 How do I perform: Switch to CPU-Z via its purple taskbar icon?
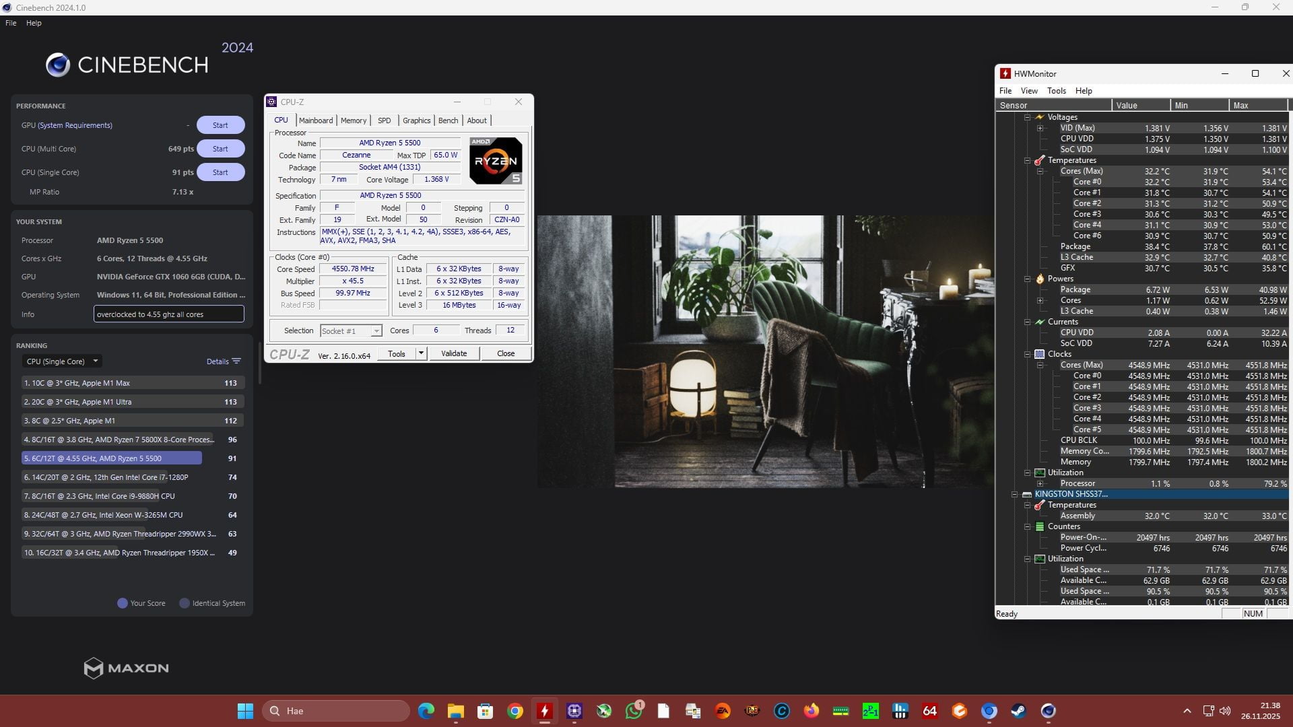574,711
